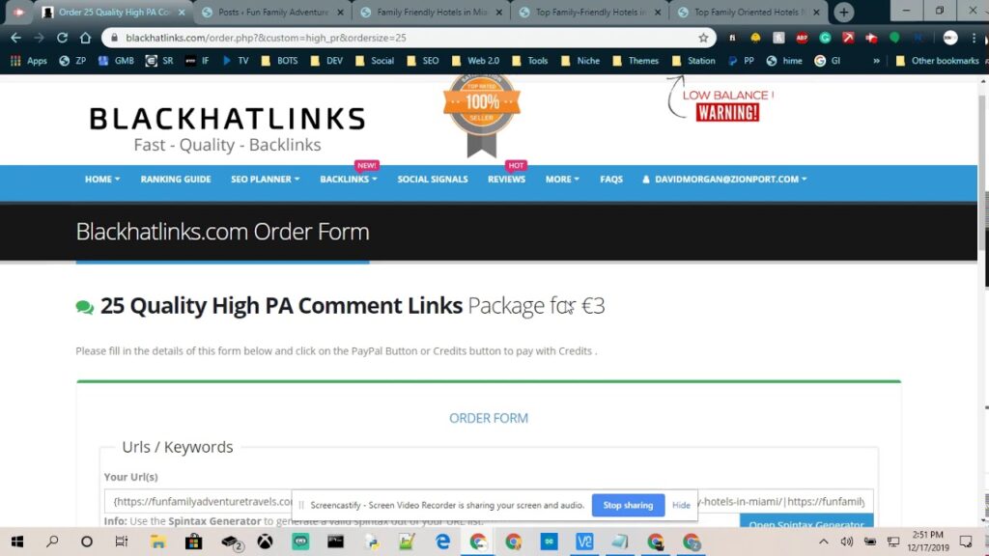Viewport: 989px width, 556px height.
Task: Open the V2 app icon on taskbar
Action: click(x=584, y=542)
